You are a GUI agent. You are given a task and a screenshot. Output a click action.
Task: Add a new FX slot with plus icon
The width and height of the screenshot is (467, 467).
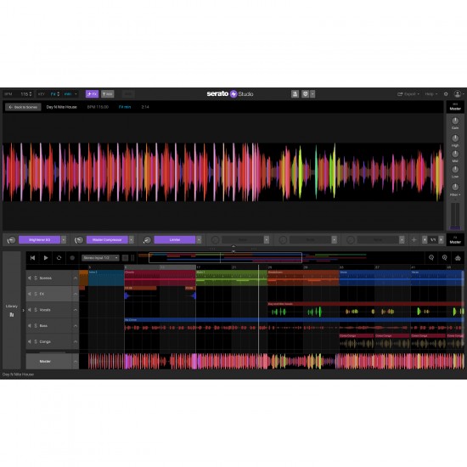click(x=414, y=239)
